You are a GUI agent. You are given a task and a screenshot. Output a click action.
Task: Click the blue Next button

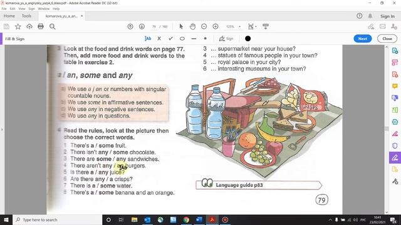pos(363,39)
